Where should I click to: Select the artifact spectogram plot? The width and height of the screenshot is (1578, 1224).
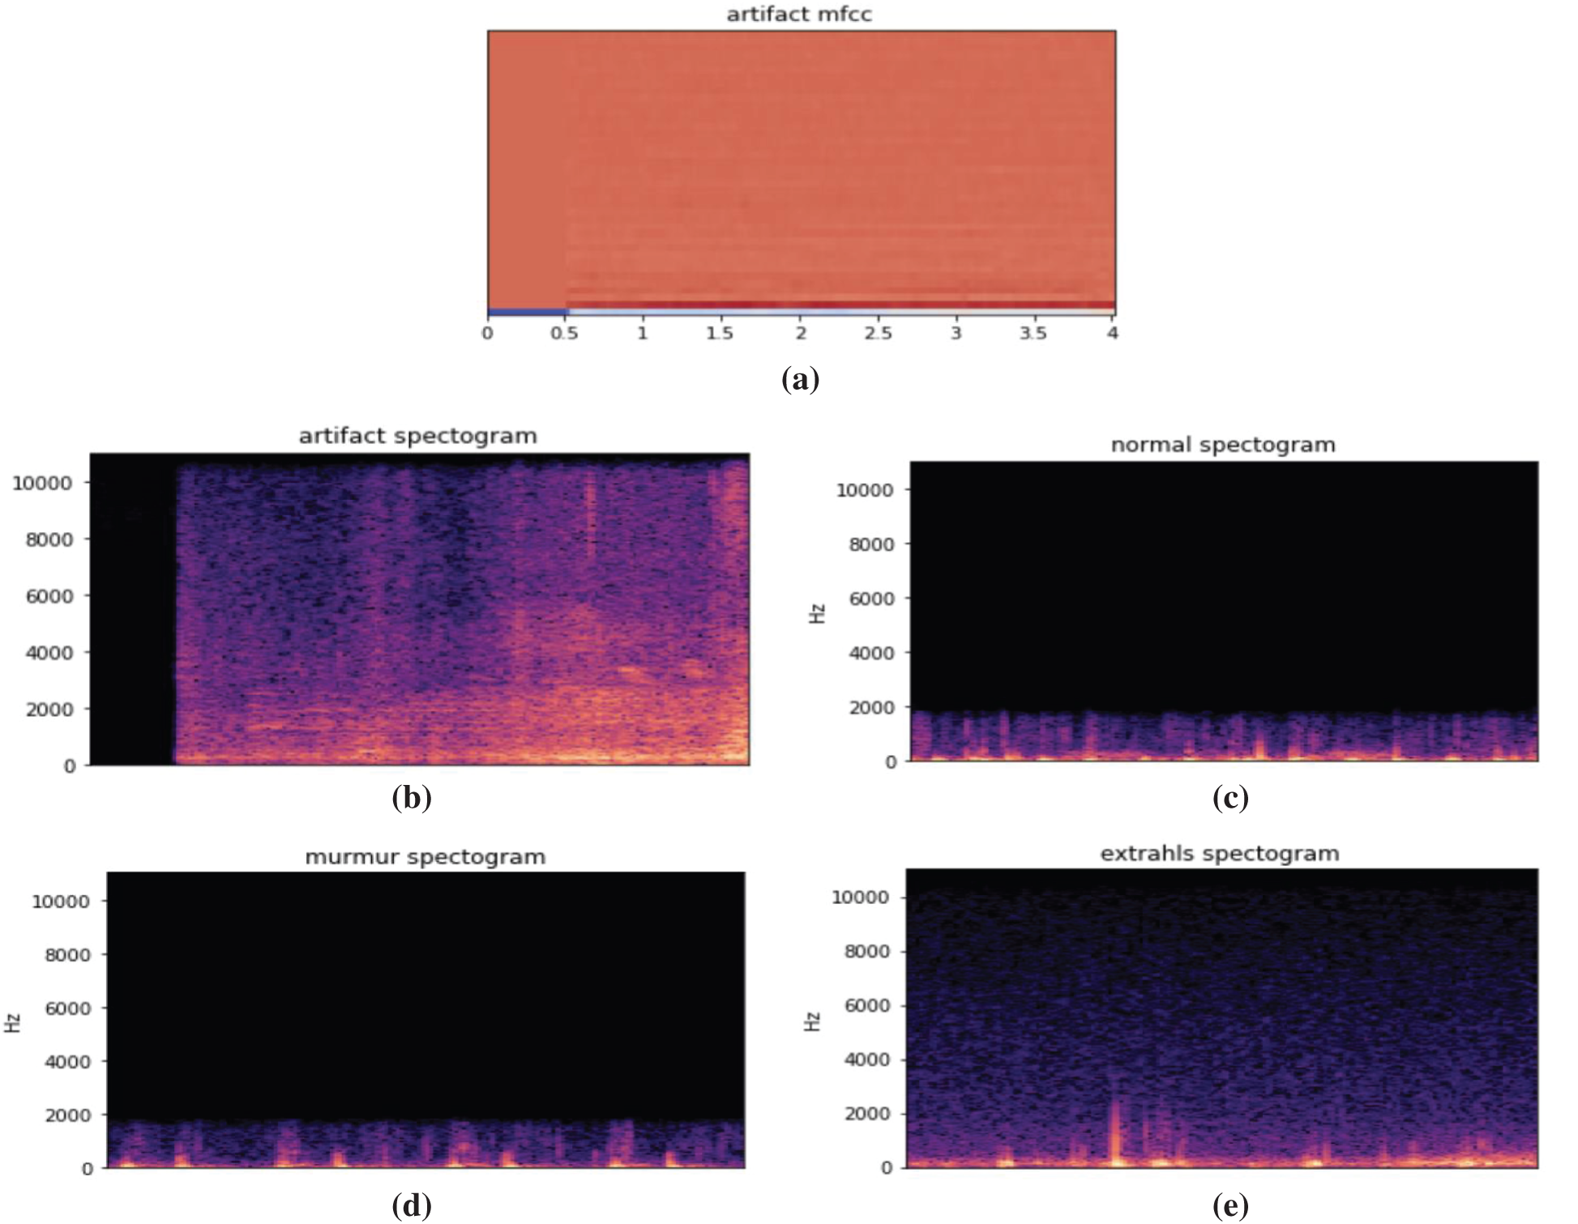420,609
